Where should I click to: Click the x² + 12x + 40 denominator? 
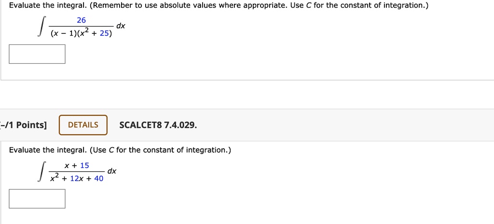[77, 179]
